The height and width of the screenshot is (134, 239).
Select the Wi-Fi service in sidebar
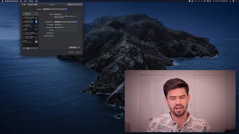point(31,29)
